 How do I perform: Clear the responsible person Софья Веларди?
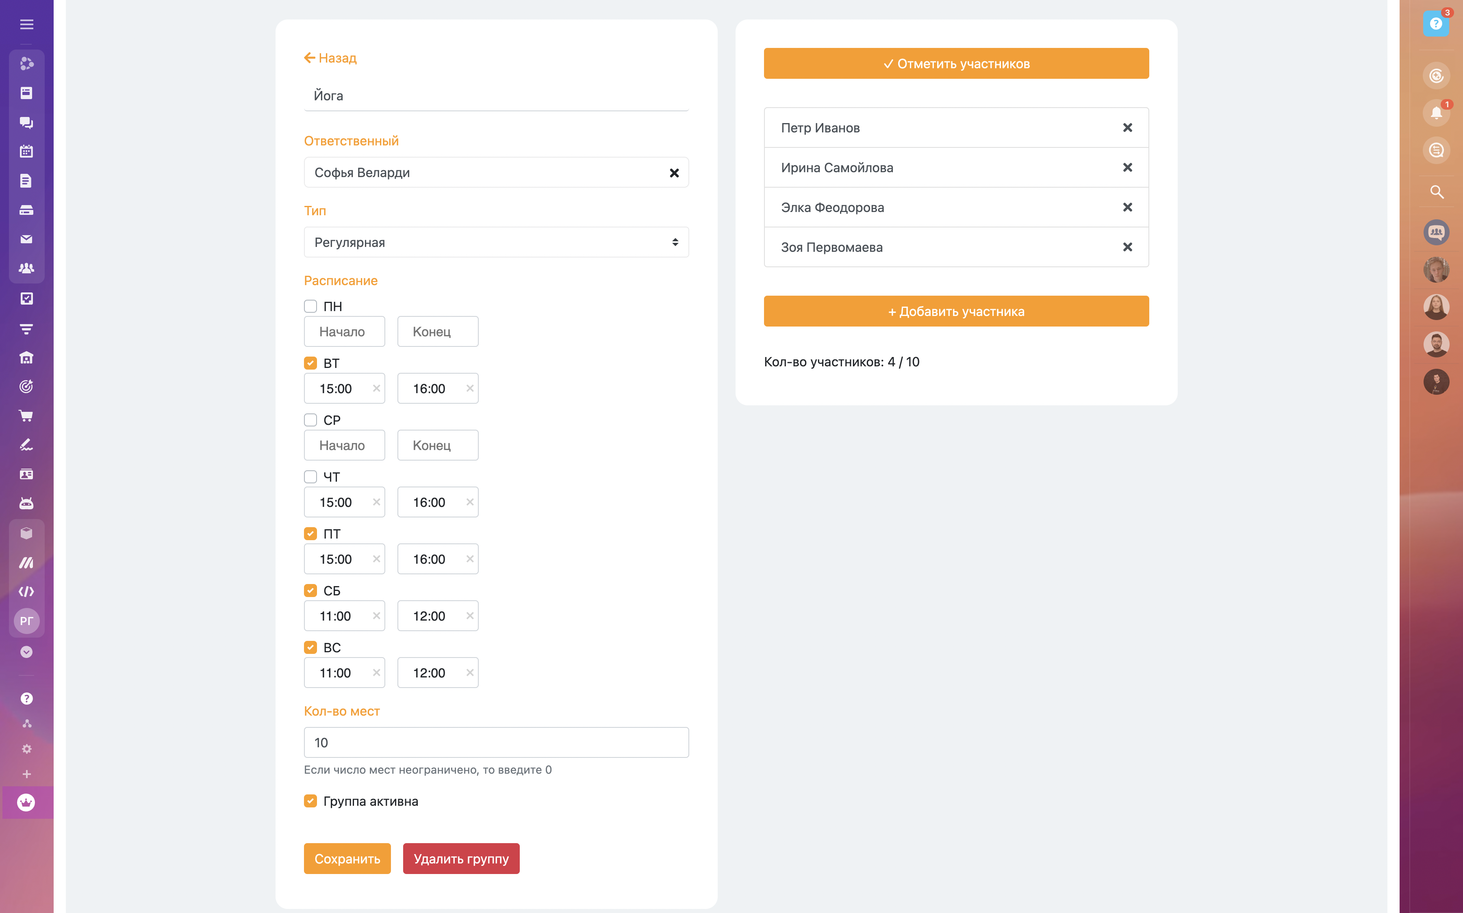tap(674, 173)
